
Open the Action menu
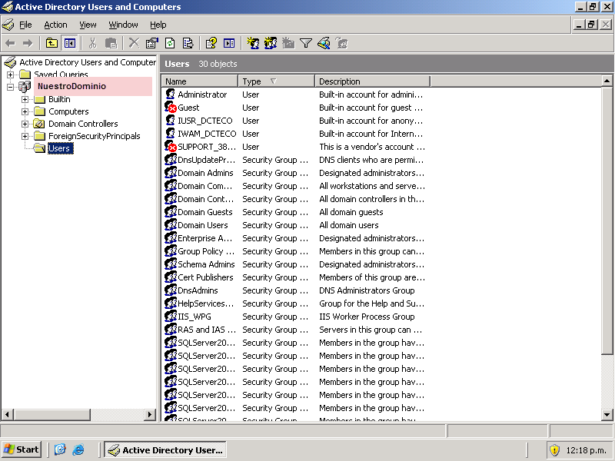(x=55, y=25)
